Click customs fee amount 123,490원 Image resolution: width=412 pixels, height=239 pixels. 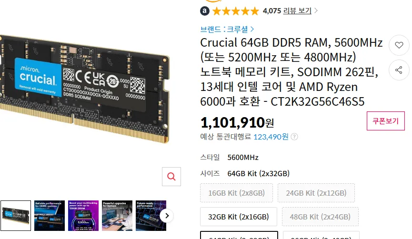pyautogui.click(x=271, y=137)
